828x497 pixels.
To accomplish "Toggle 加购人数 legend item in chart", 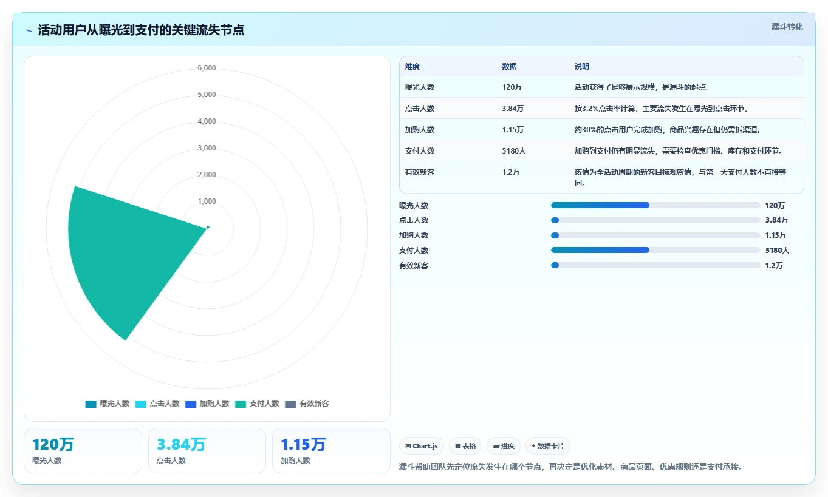I will (207, 404).
